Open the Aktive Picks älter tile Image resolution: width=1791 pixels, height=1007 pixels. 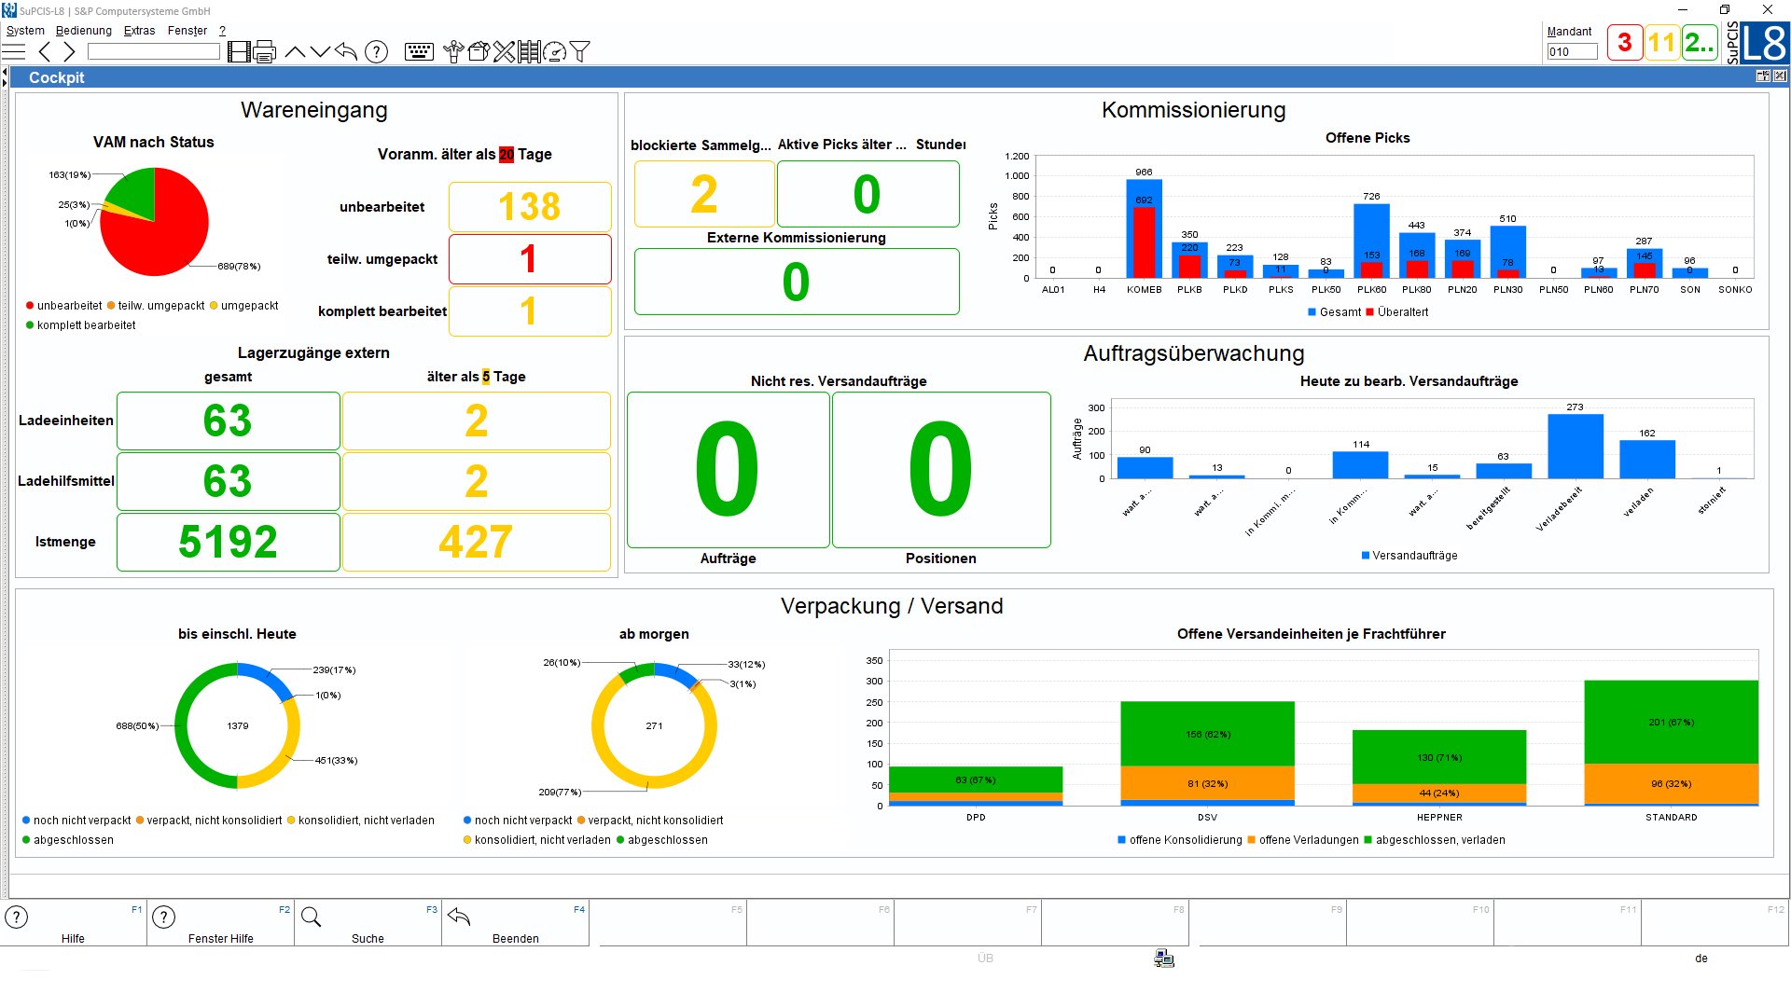pyautogui.click(x=868, y=194)
